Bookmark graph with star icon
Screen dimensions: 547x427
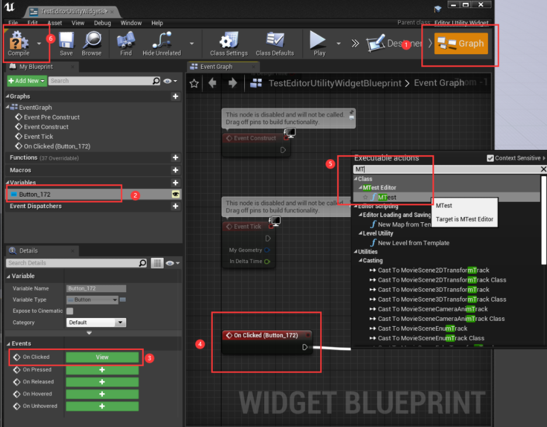click(194, 83)
